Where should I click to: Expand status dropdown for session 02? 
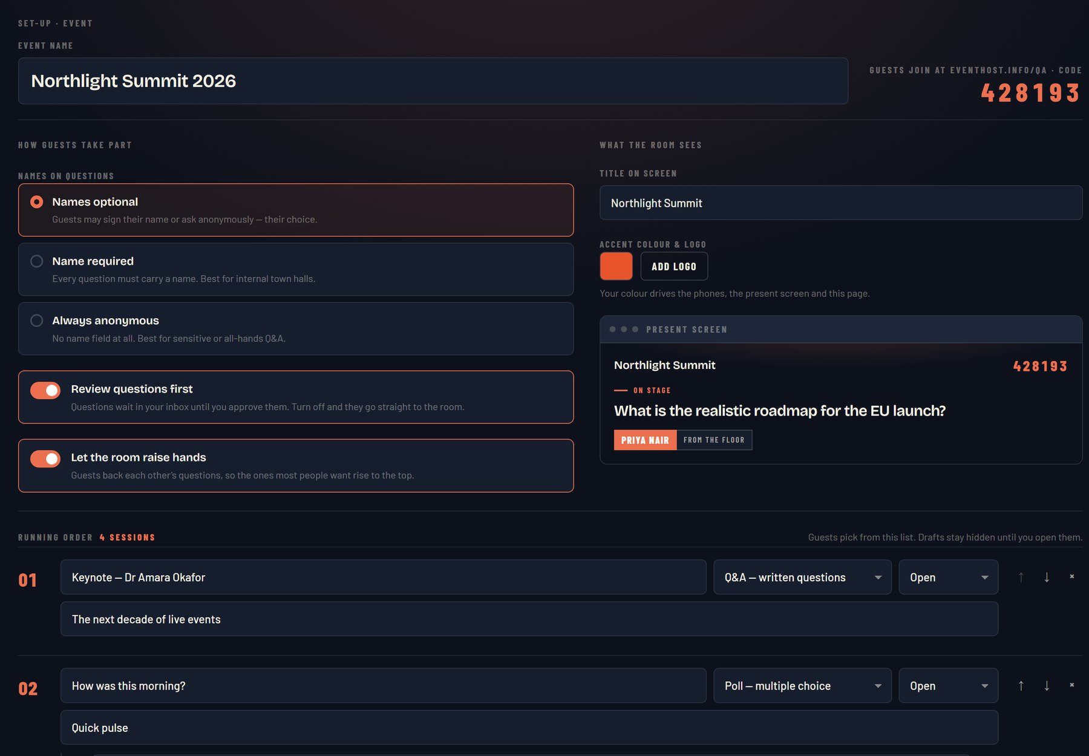tap(948, 685)
